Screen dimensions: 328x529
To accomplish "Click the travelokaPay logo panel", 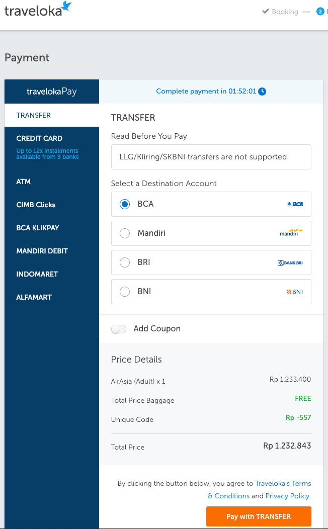I will tap(51, 92).
